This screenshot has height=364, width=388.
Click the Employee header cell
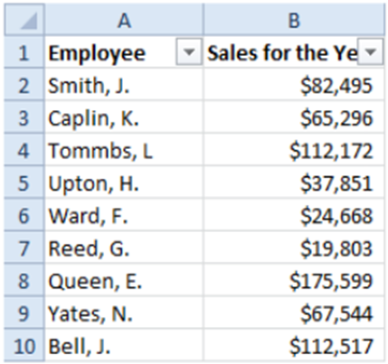124,52
